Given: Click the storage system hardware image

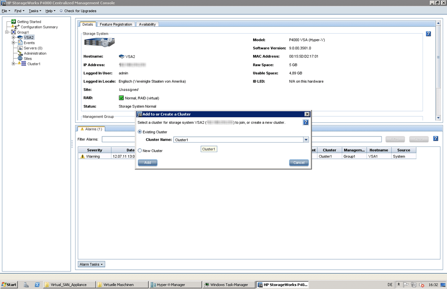Looking at the screenshot, I should click(99, 43).
